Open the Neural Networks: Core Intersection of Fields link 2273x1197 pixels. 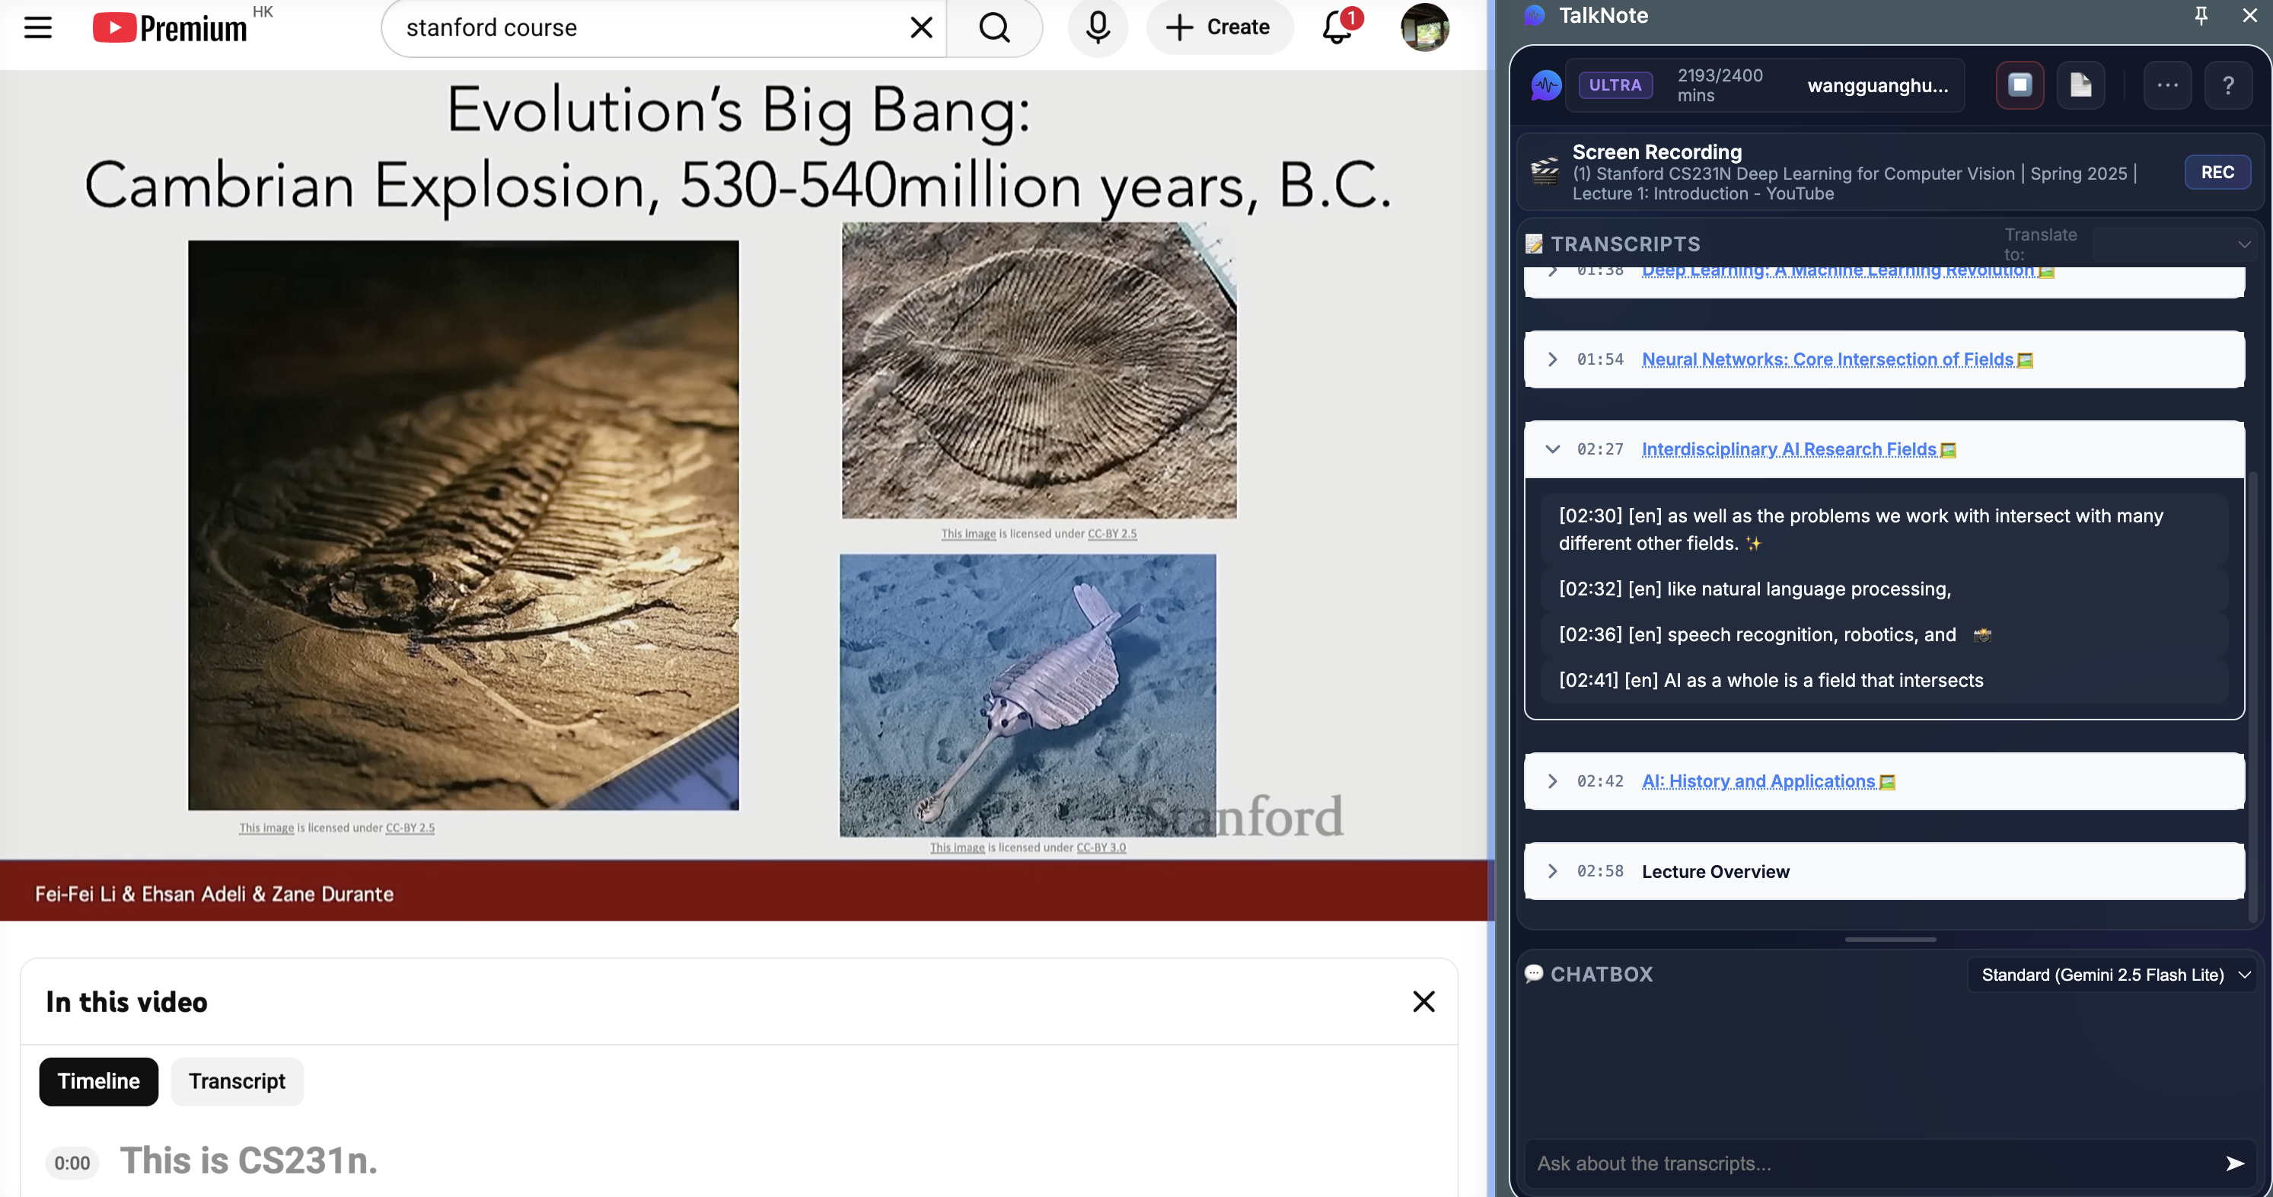pyautogui.click(x=1826, y=359)
